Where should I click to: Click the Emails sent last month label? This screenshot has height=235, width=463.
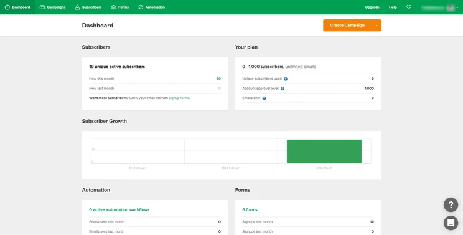click(106, 231)
